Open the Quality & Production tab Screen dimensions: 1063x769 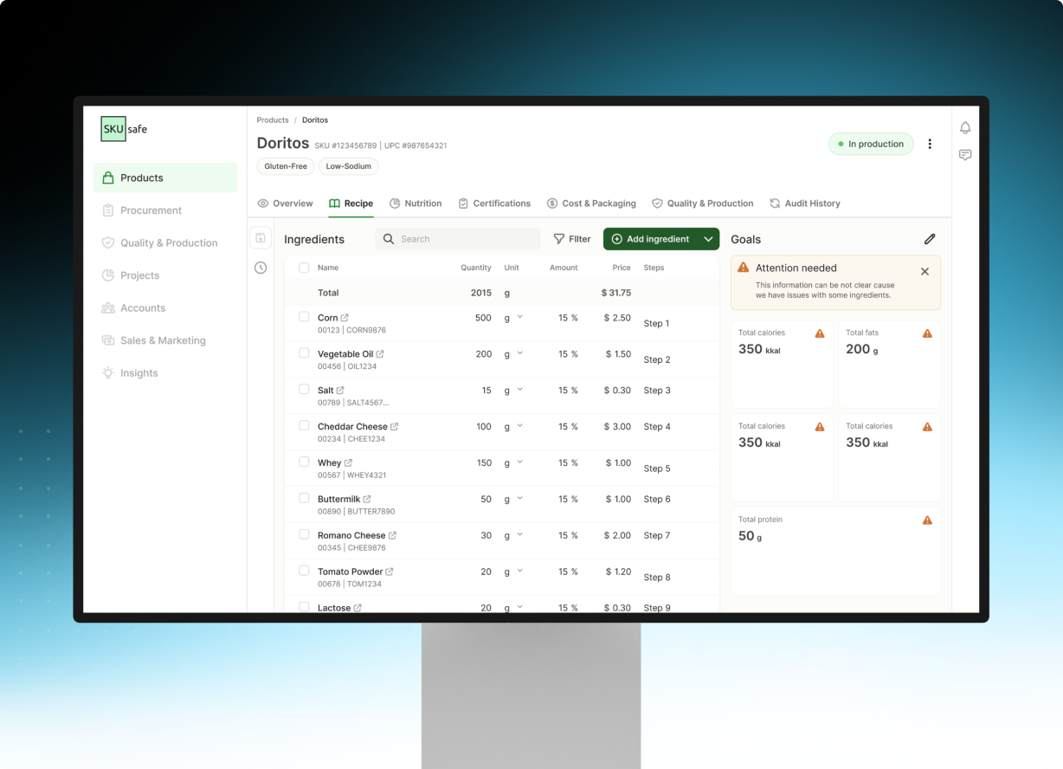coord(702,204)
